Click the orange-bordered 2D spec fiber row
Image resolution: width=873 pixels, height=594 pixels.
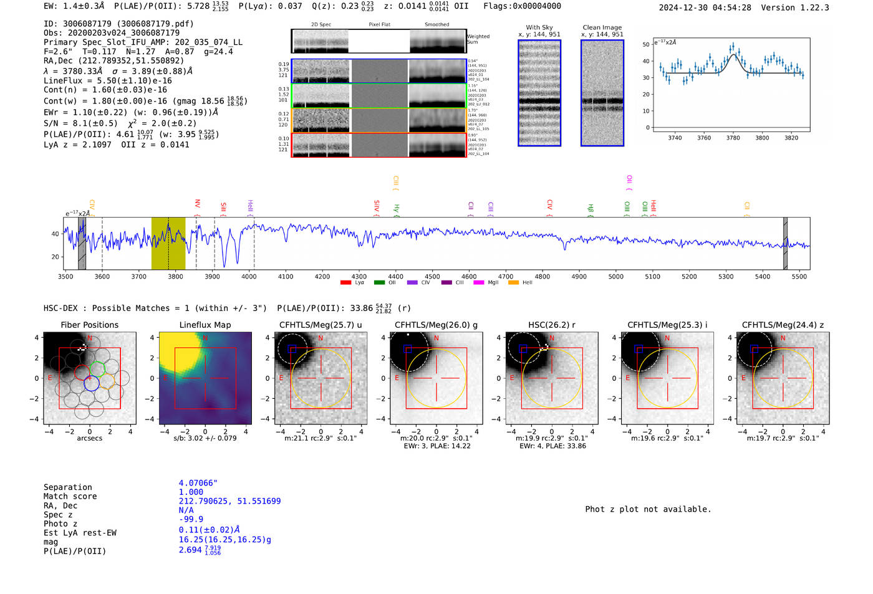tap(379, 120)
